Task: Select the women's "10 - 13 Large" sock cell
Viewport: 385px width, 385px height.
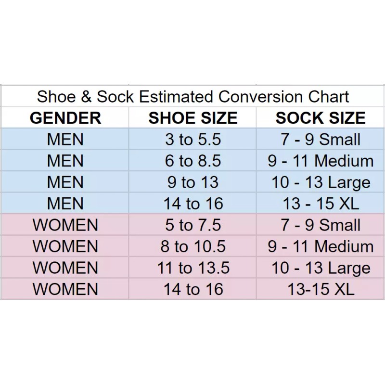Action: coord(321,268)
